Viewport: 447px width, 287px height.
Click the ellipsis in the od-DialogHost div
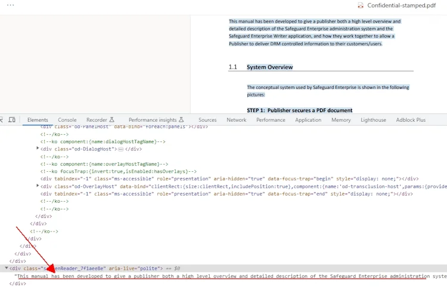121,149
